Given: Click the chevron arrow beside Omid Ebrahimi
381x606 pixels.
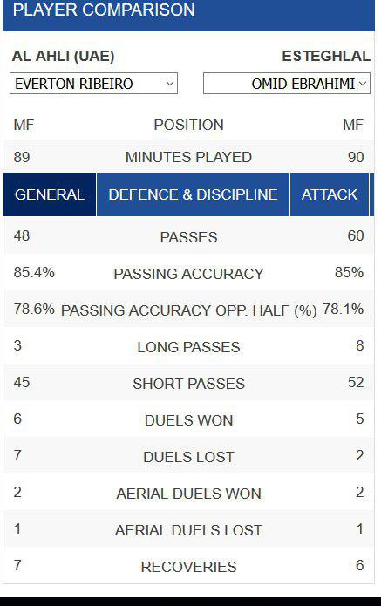Looking at the screenshot, I should 363,84.
